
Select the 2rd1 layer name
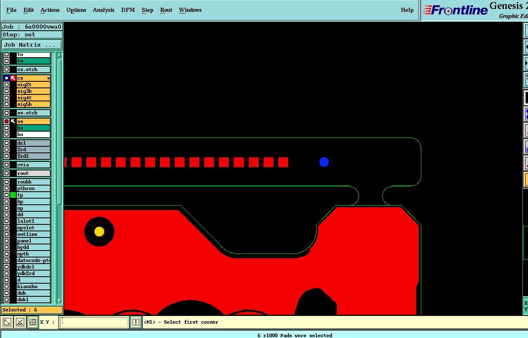[x=34, y=156]
